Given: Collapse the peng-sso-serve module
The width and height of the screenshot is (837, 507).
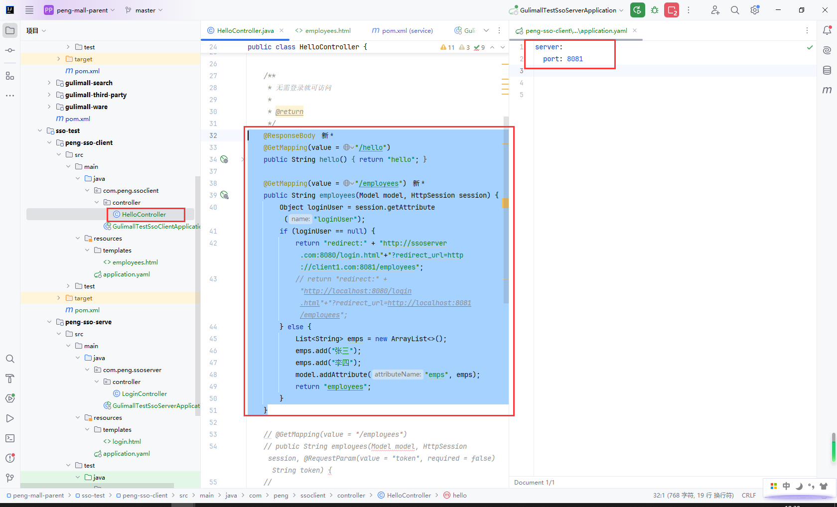Looking at the screenshot, I should (x=49, y=322).
